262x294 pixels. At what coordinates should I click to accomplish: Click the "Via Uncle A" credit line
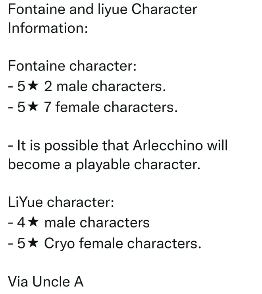point(46,281)
